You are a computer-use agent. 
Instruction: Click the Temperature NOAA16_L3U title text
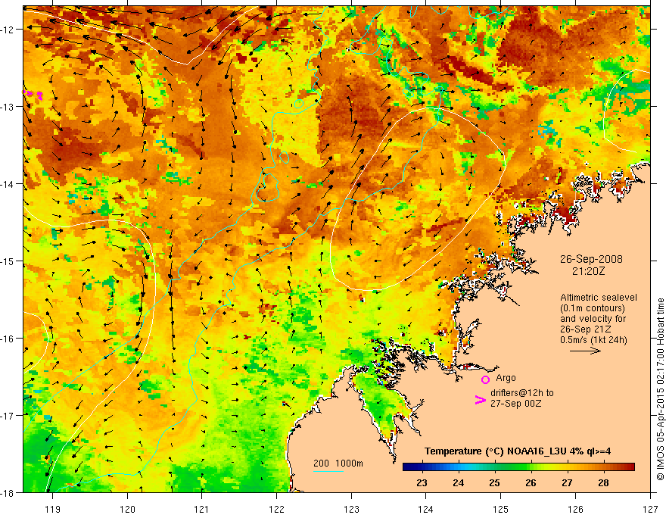click(518, 451)
